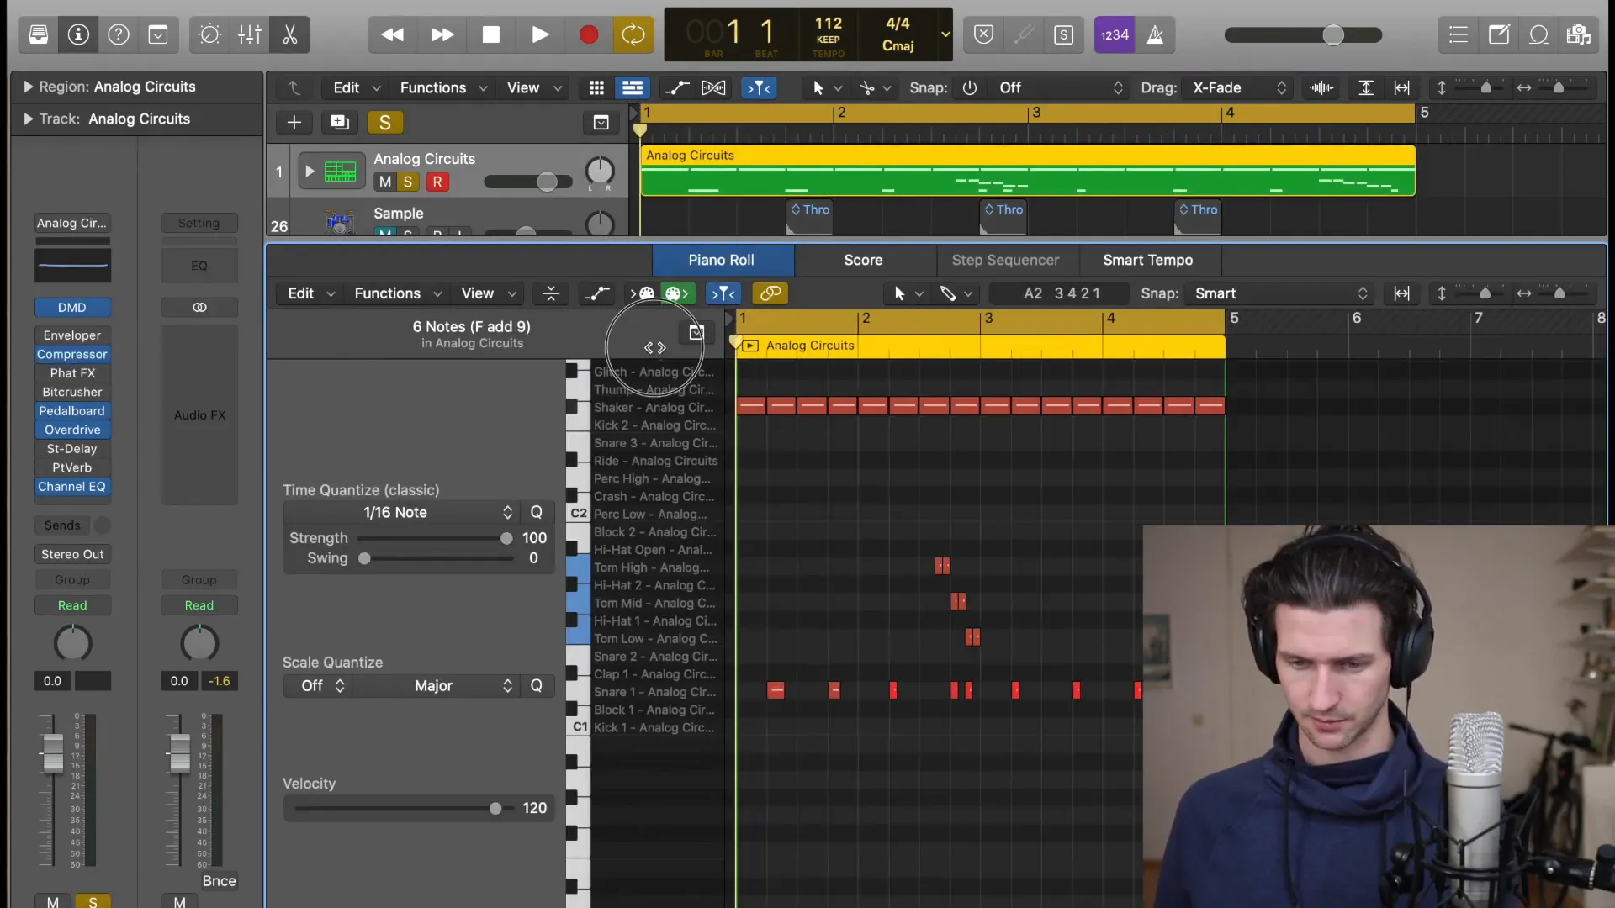Screen dimensions: 1615x908
Task: Stop playback
Action: 490,34
